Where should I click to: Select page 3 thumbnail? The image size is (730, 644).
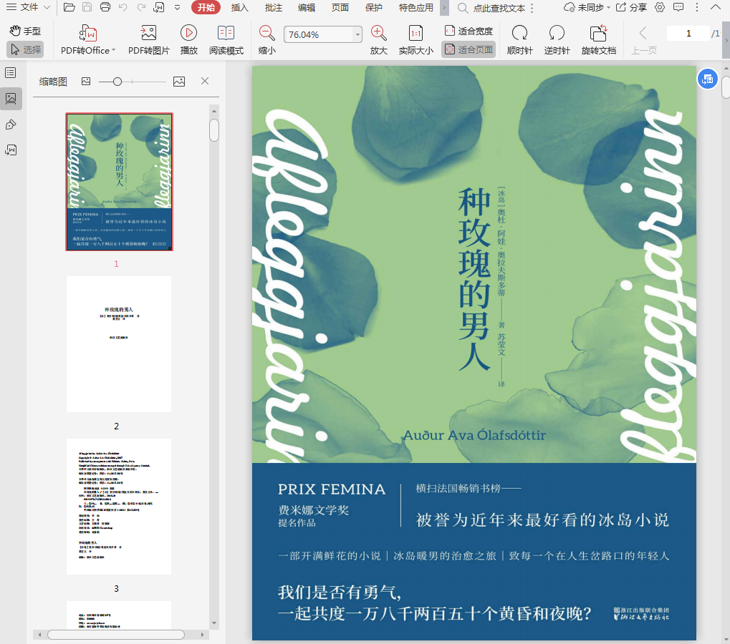tap(119, 507)
